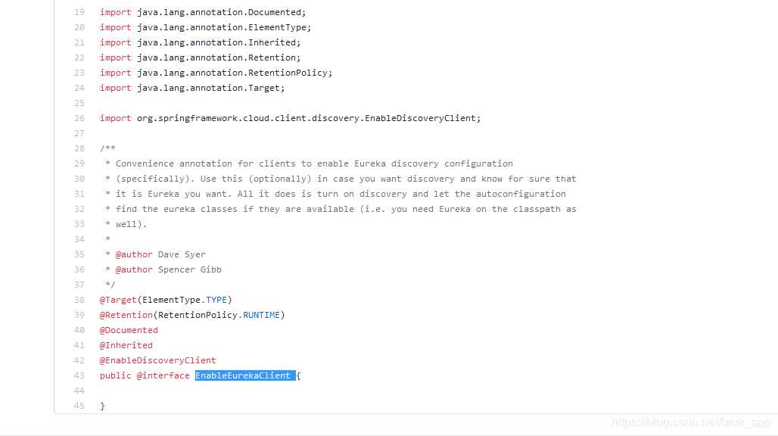This screenshot has width=778, height=436.
Task: Select line number 26
Action: click(79, 118)
